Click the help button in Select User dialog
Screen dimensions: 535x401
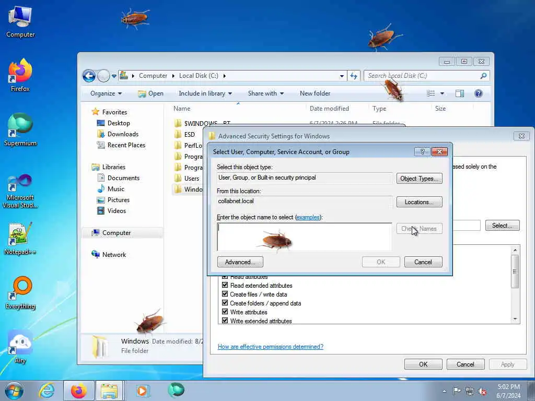click(422, 152)
